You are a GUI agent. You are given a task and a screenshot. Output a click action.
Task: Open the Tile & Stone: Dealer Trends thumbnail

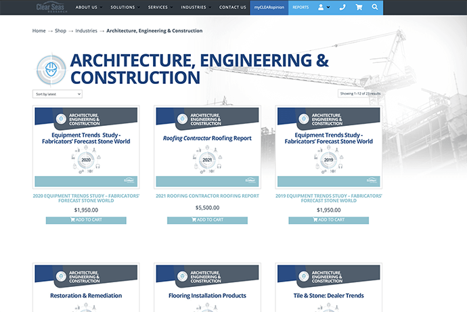click(x=328, y=288)
